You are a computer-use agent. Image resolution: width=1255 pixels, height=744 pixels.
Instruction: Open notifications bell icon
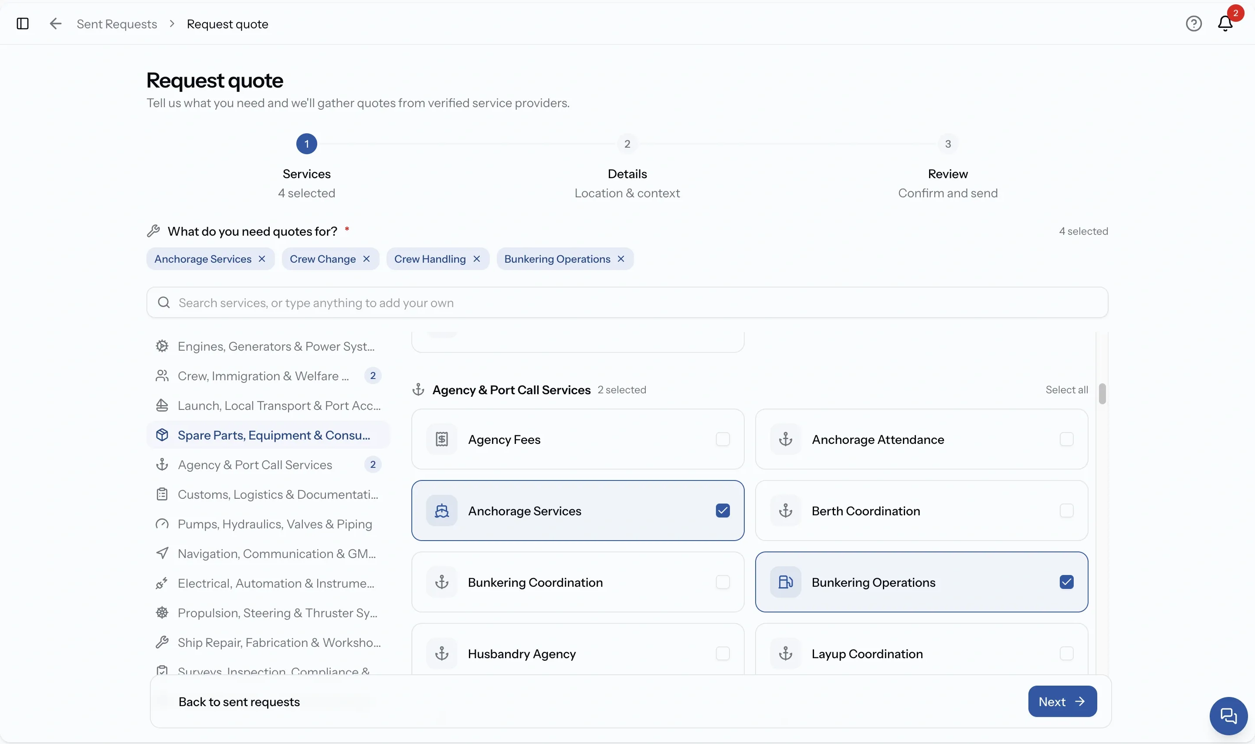click(x=1225, y=24)
